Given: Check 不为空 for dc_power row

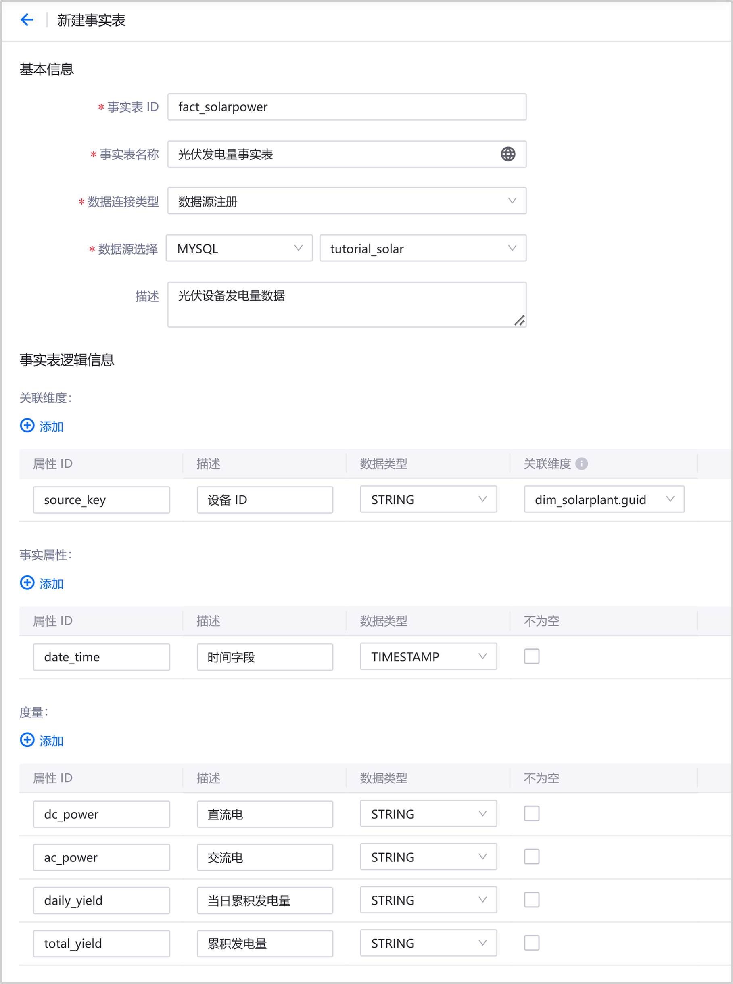Looking at the screenshot, I should (531, 814).
